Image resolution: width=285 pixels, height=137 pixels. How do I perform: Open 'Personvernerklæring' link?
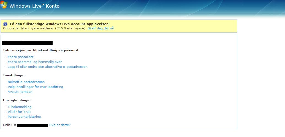pyautogui.click(x=24, y=117)
